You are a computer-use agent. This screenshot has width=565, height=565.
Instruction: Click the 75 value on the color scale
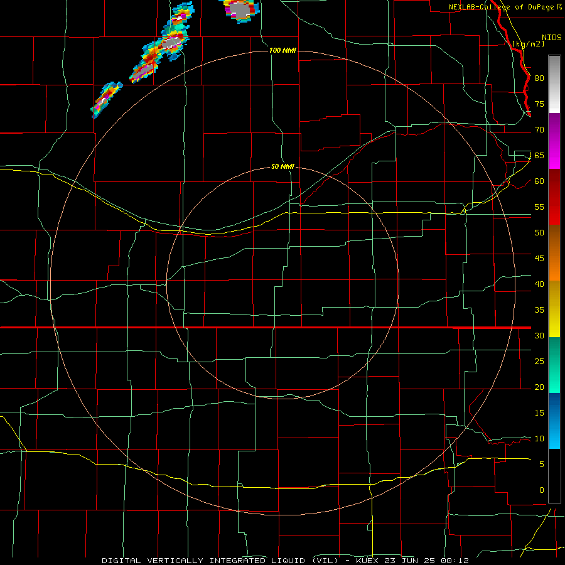point(539,104)
